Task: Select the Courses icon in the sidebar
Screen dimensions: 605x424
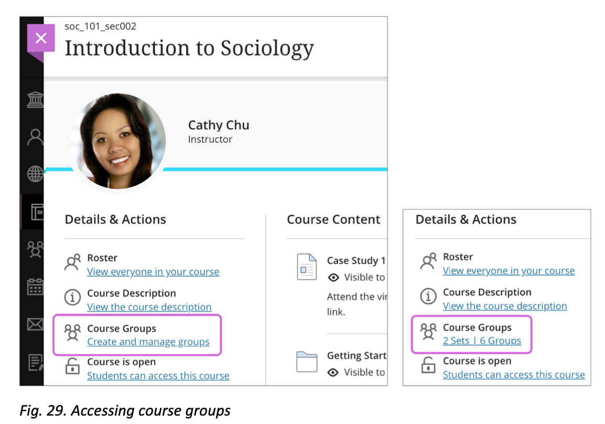Action: click(35, 211)
